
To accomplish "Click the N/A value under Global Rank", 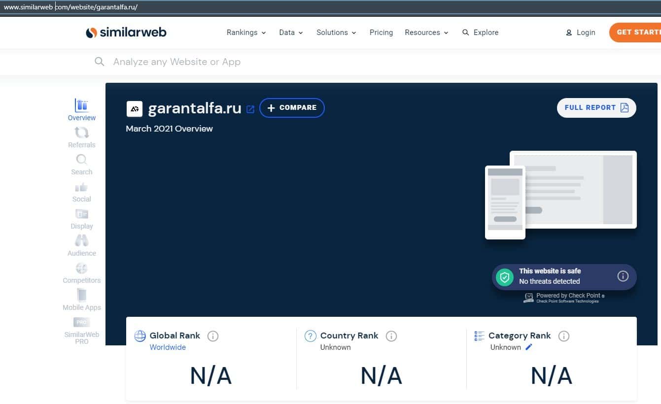I will (x=211, y=376).
